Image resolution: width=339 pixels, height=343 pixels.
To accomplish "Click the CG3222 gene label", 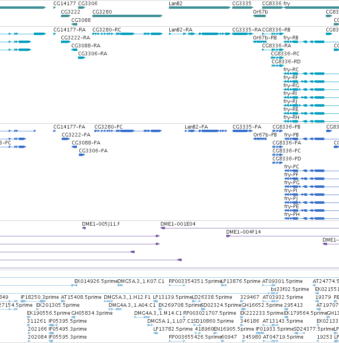I will click(x=71, y=12).
